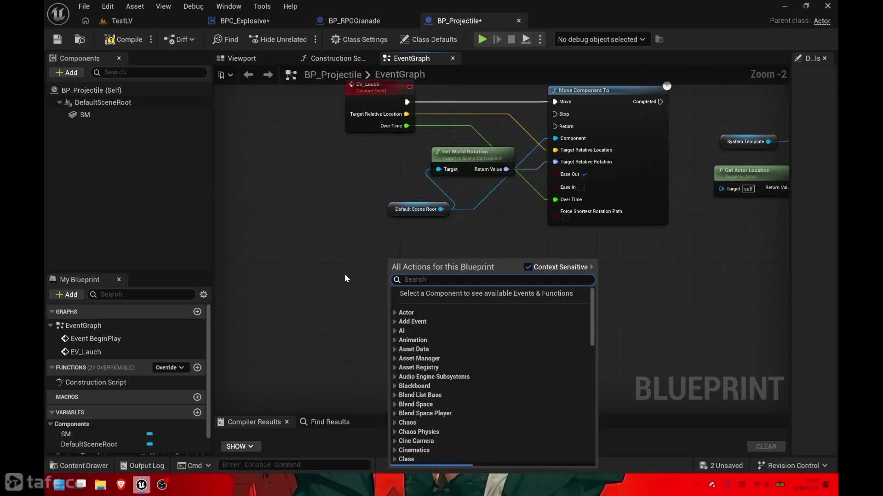Add a new item in My Blueprint panel

pos(67,294)
